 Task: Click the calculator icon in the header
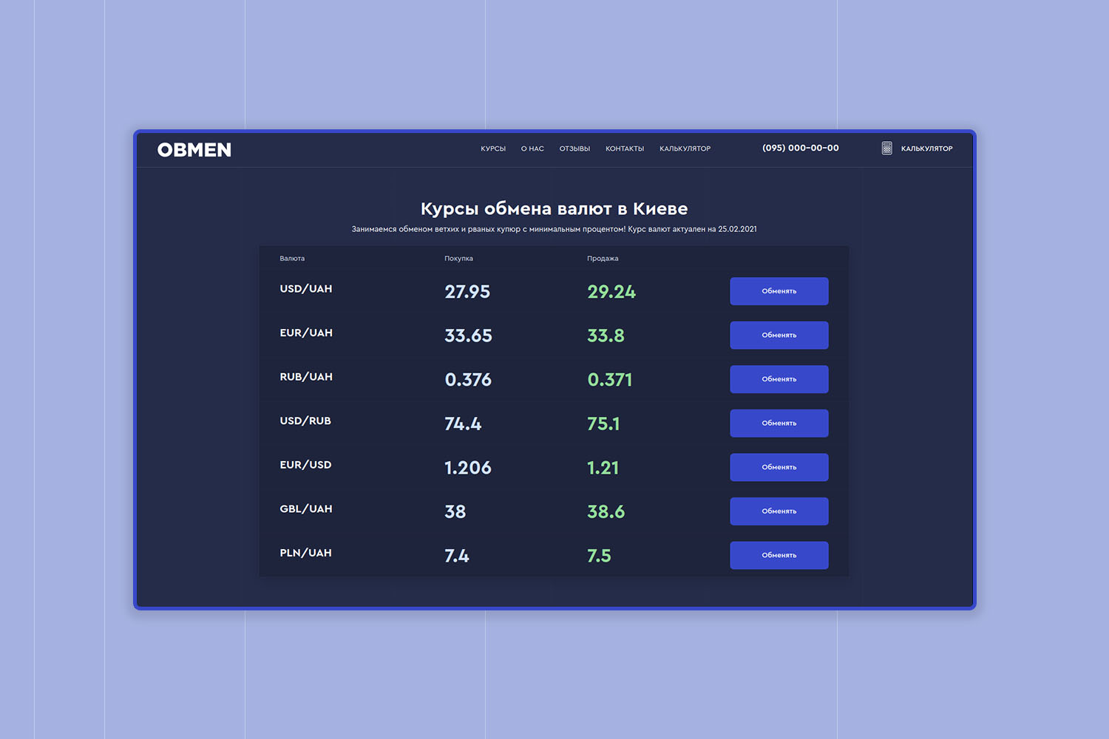(886, 149)
